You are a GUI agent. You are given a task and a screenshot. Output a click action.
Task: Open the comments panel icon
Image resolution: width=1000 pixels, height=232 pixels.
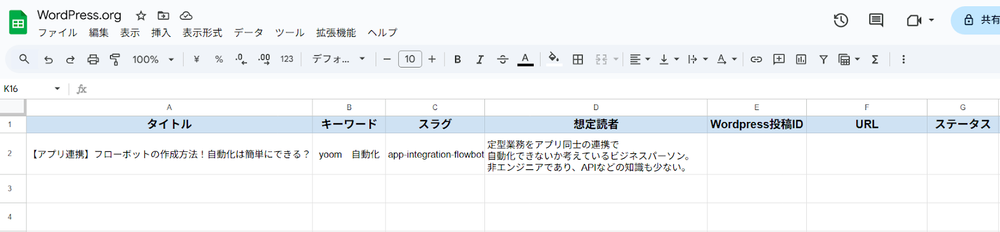876,21
